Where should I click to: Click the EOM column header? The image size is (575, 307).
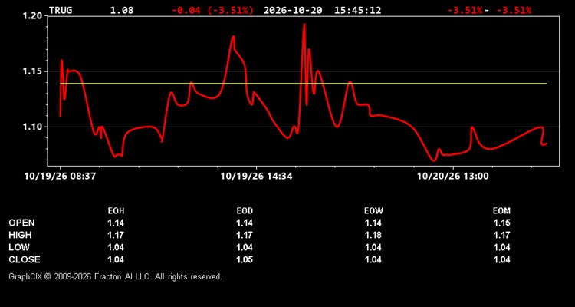tap(501, 211)
